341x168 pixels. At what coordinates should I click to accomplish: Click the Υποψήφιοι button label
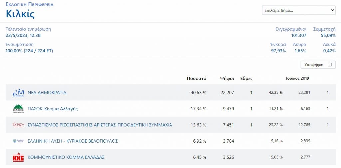pos(314,65)
